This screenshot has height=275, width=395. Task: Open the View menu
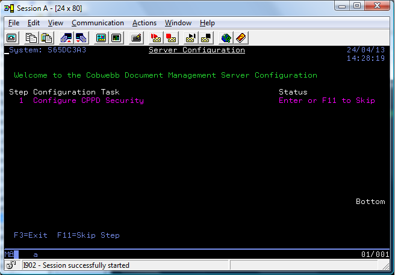(x=55, y=23)
